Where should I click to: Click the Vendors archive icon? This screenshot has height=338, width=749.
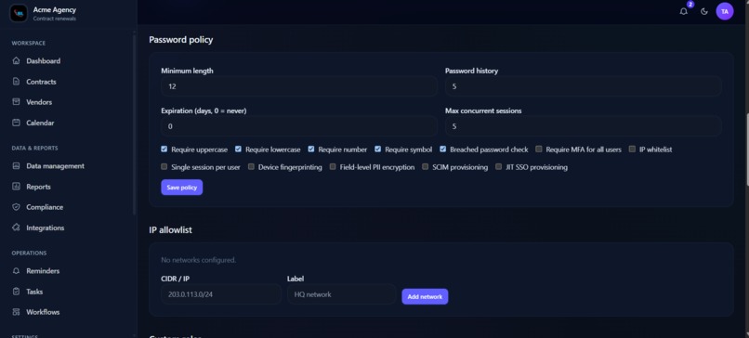pos(16,102)
